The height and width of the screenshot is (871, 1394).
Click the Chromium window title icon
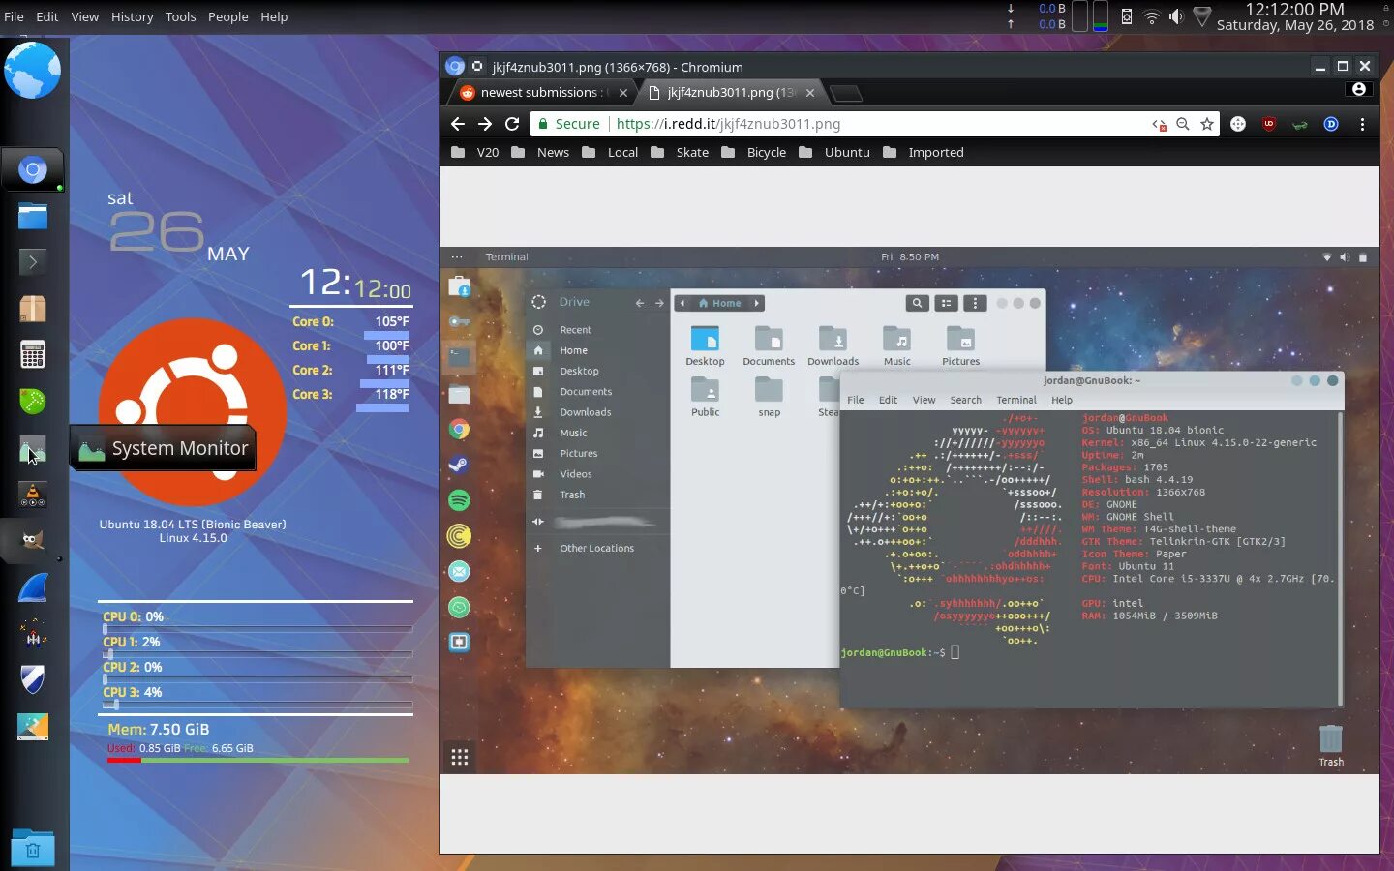(455, 67)
